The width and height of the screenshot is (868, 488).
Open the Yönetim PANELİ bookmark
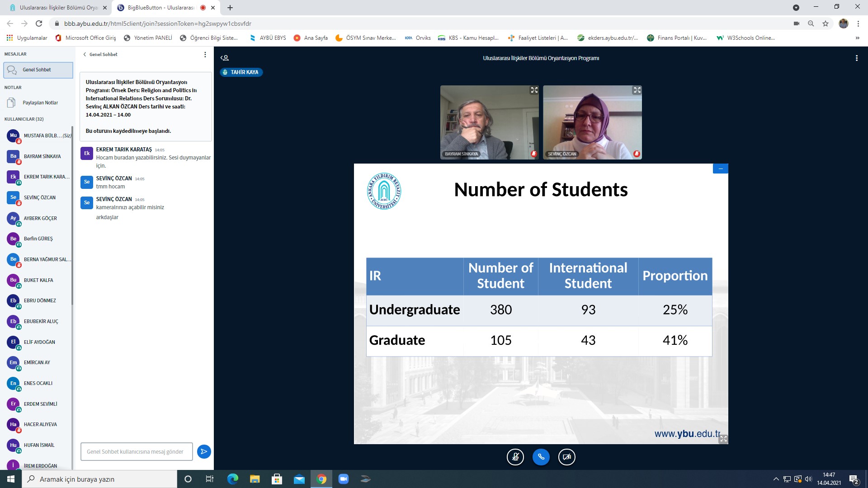(148, 38)
